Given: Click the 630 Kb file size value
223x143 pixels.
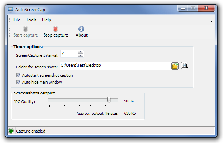Looking at the screenshot, I should tap(130, 113).
